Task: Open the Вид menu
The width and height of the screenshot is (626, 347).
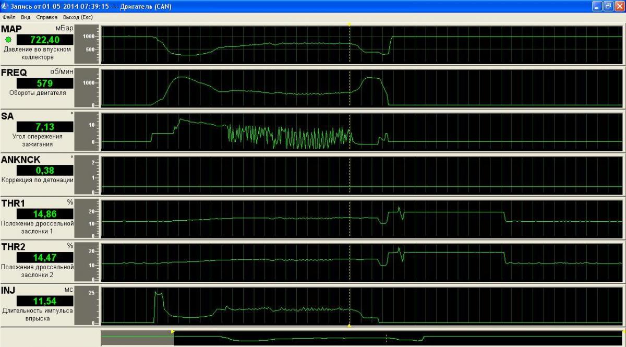Action: point(26,17)
